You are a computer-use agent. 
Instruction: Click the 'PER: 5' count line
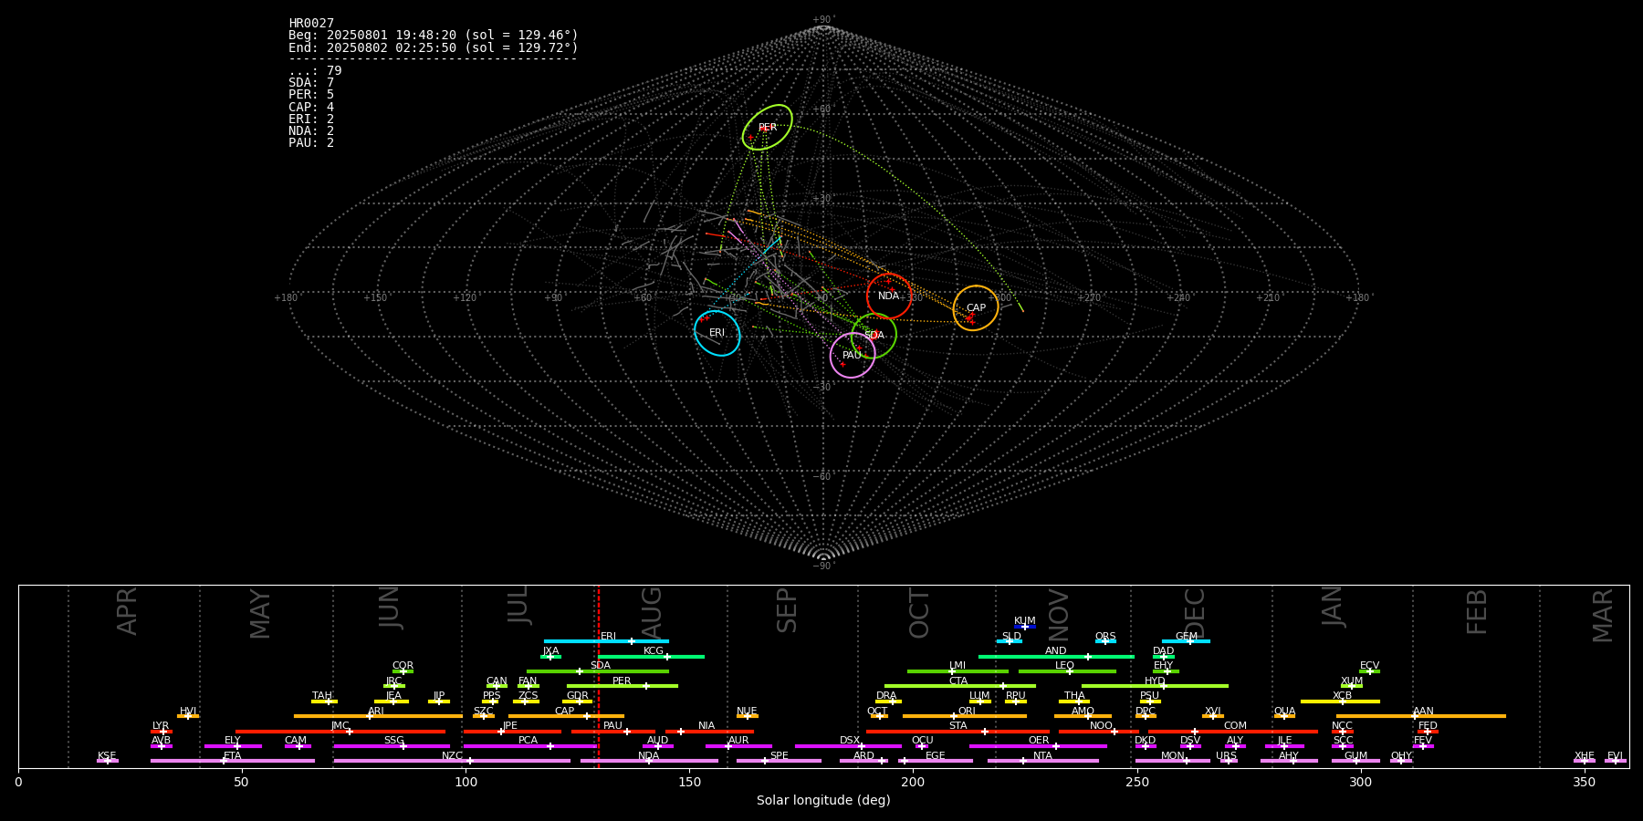pyautogui.click(x=311, y=95)
